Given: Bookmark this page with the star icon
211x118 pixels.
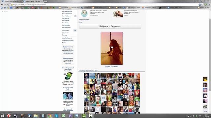Looking at the screenshot, I should click(x=202, y=5).
